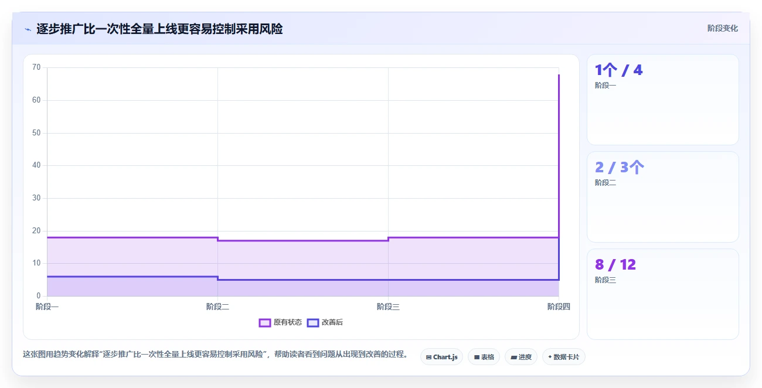The width and height of the screenshot is (762, 388).
Task: Click the 50 y-axis tick label
Action: [36, 133]
